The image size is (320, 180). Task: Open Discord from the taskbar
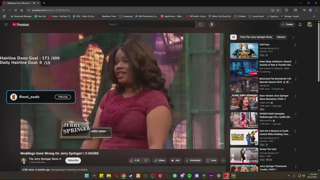click(182, 176)
